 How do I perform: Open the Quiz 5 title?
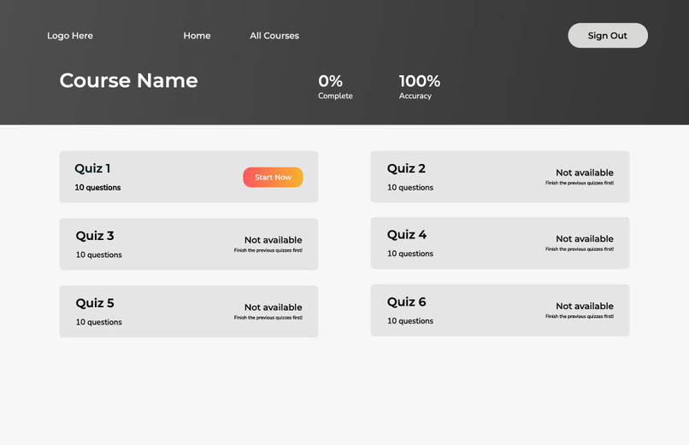pos(95,303)
